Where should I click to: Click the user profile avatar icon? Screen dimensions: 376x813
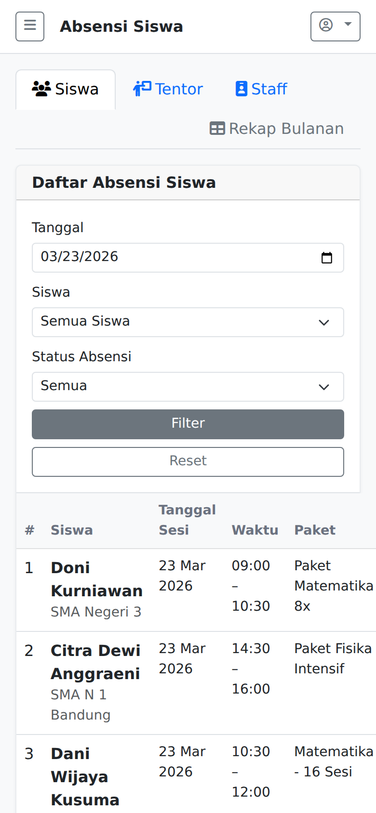(326, 26)
